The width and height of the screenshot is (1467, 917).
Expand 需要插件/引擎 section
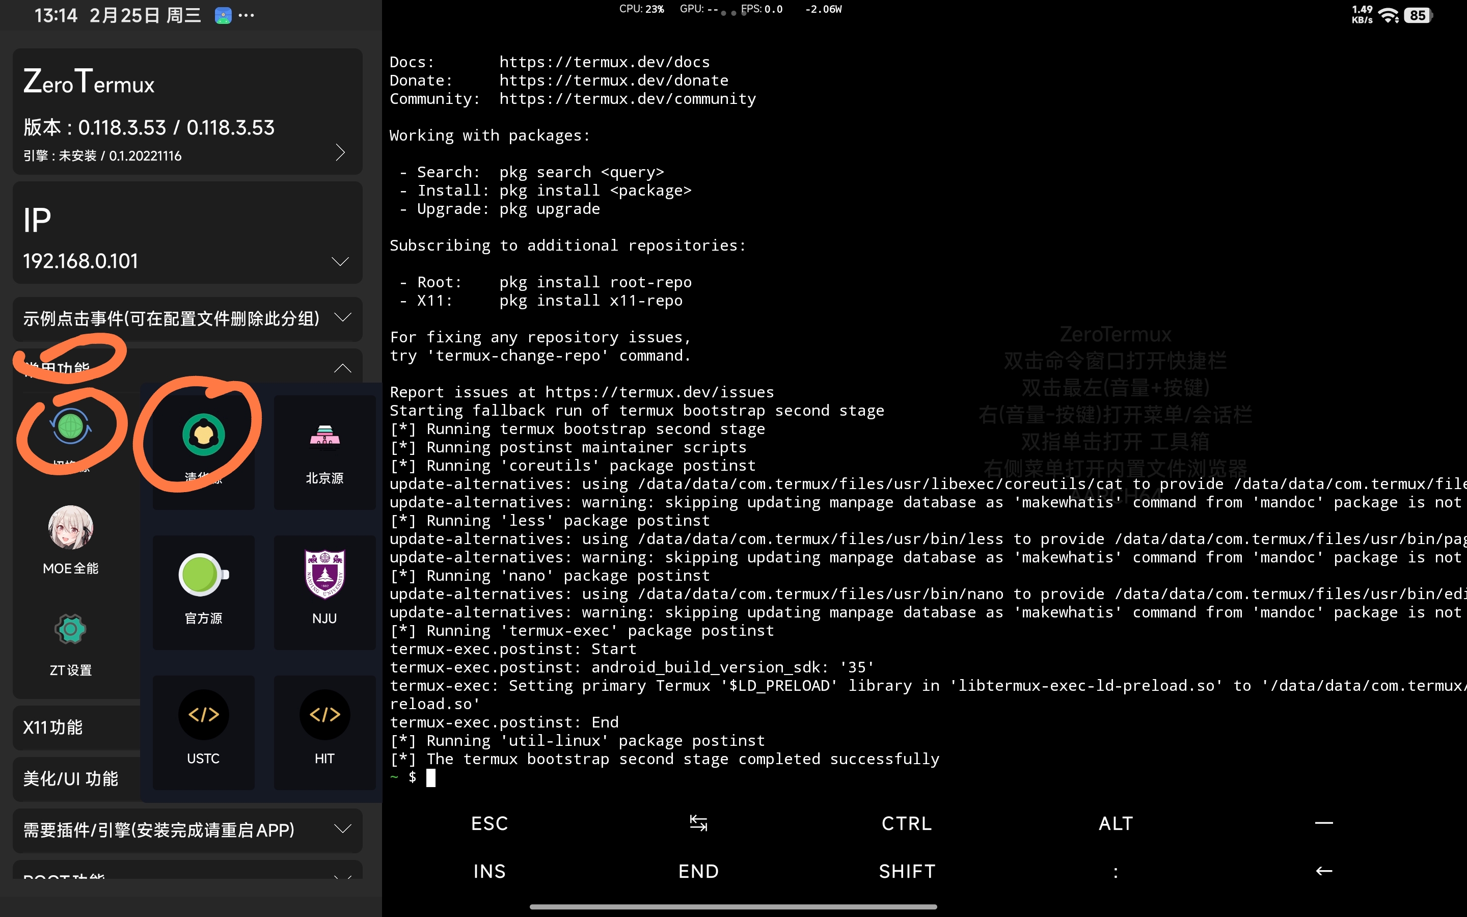point(342,829)
